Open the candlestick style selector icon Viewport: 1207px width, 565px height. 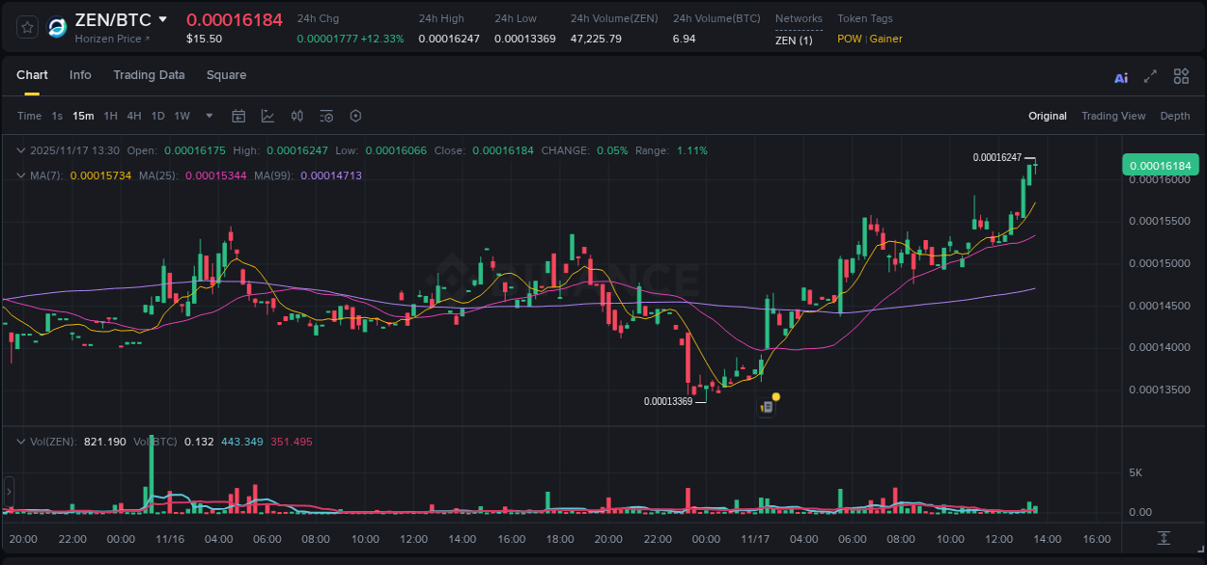click(297, 116)
